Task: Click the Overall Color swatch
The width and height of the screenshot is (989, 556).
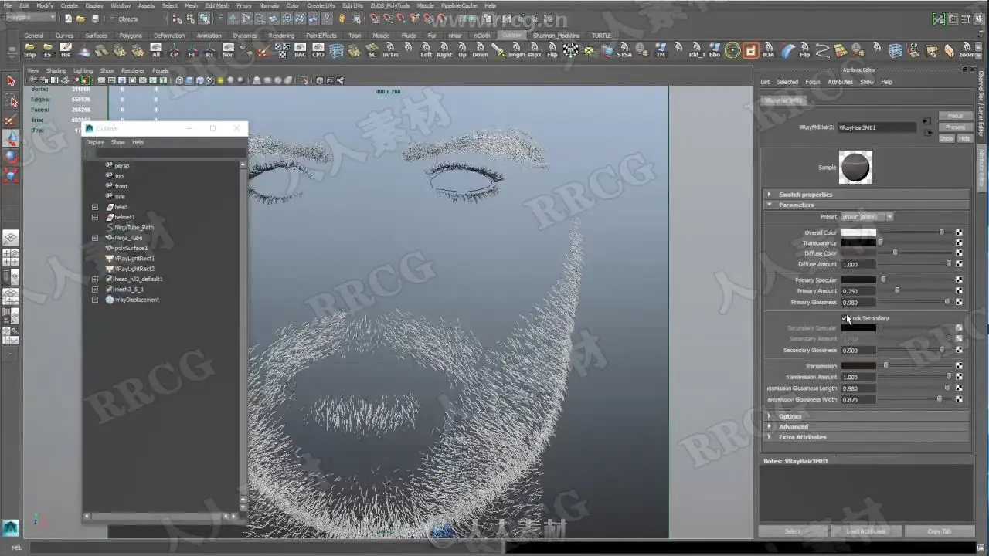Action: click(x=858, y=232)
